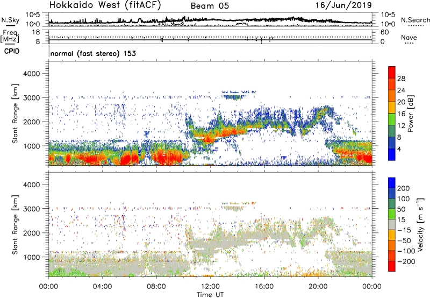Click '3000' on velocity panel range axis
The width and height of the screenshot is (430, 298).
click(31, 209)
